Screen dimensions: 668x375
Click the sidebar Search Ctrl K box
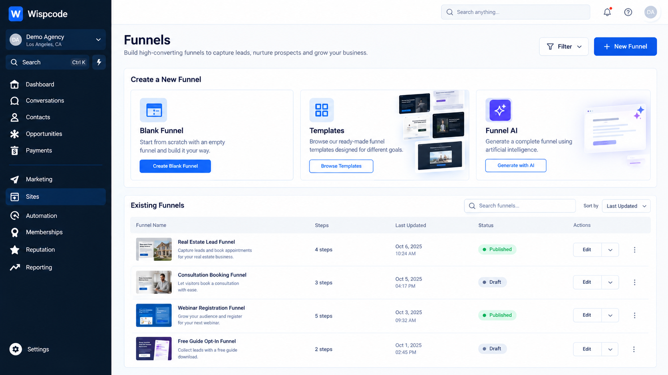(48, 62)
